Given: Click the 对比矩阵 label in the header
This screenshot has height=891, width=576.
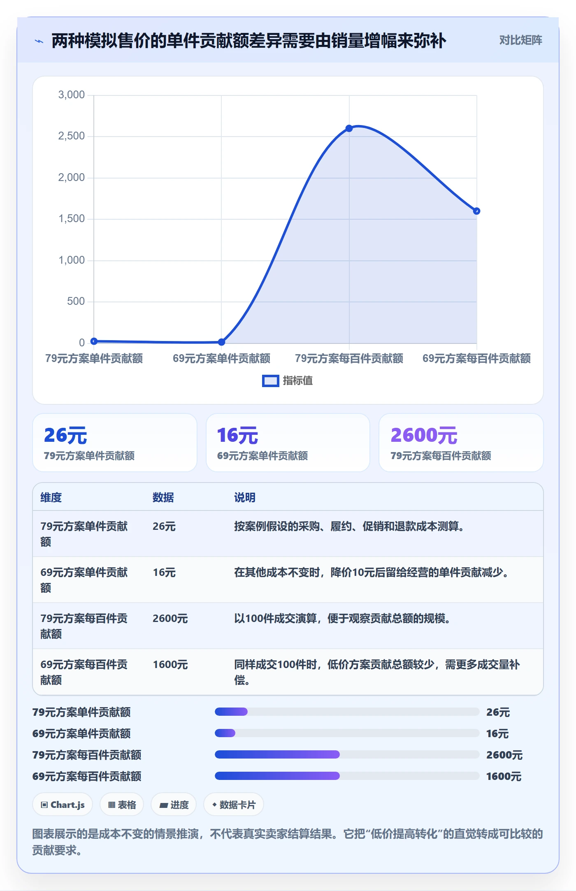Looking at the screenshot, I should (520, 40).
